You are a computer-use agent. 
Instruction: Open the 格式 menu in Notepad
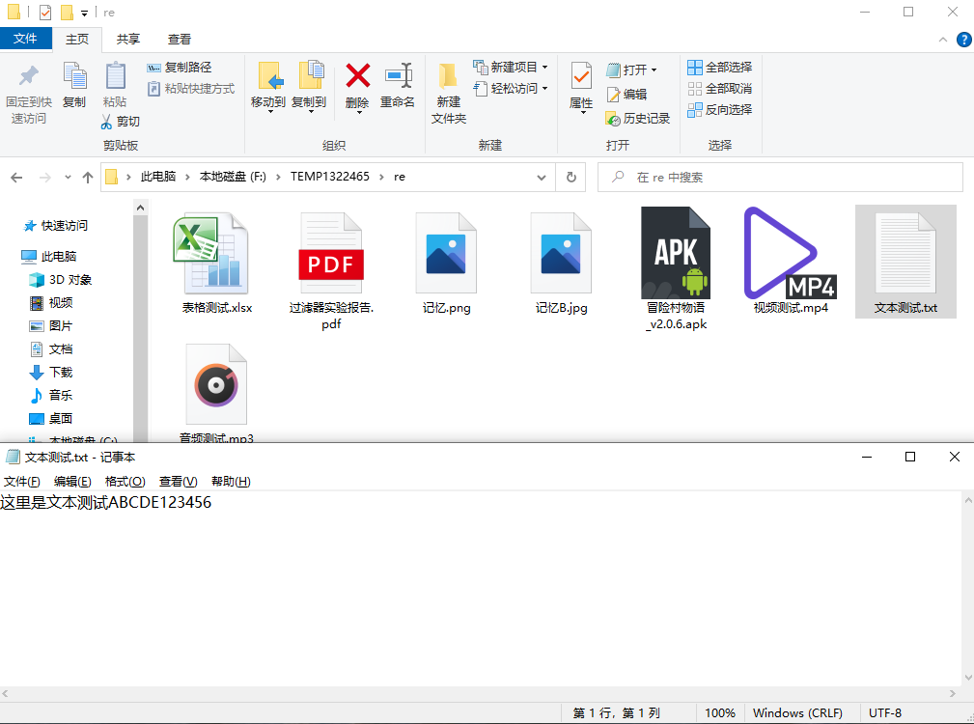click(124, 480)
